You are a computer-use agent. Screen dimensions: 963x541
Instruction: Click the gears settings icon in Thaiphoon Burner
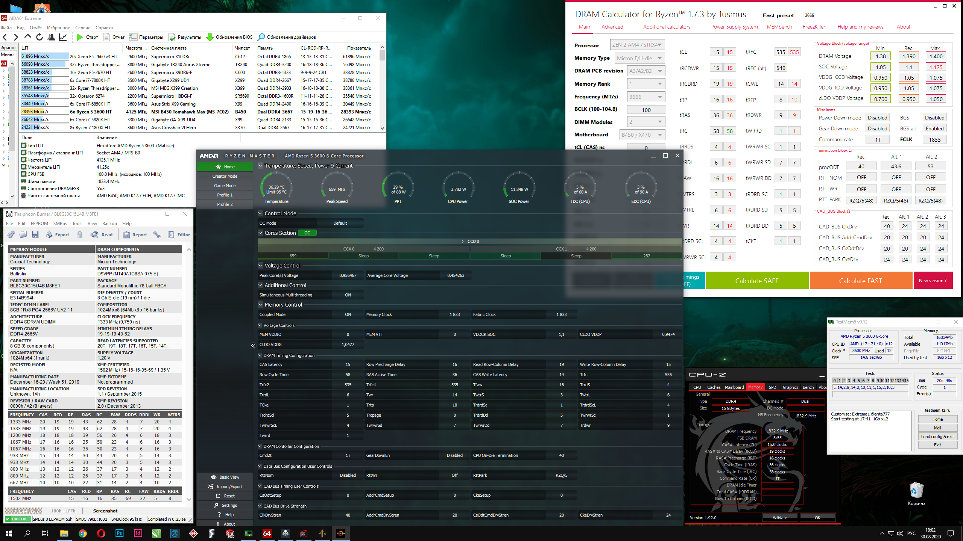tap(11, 235)
